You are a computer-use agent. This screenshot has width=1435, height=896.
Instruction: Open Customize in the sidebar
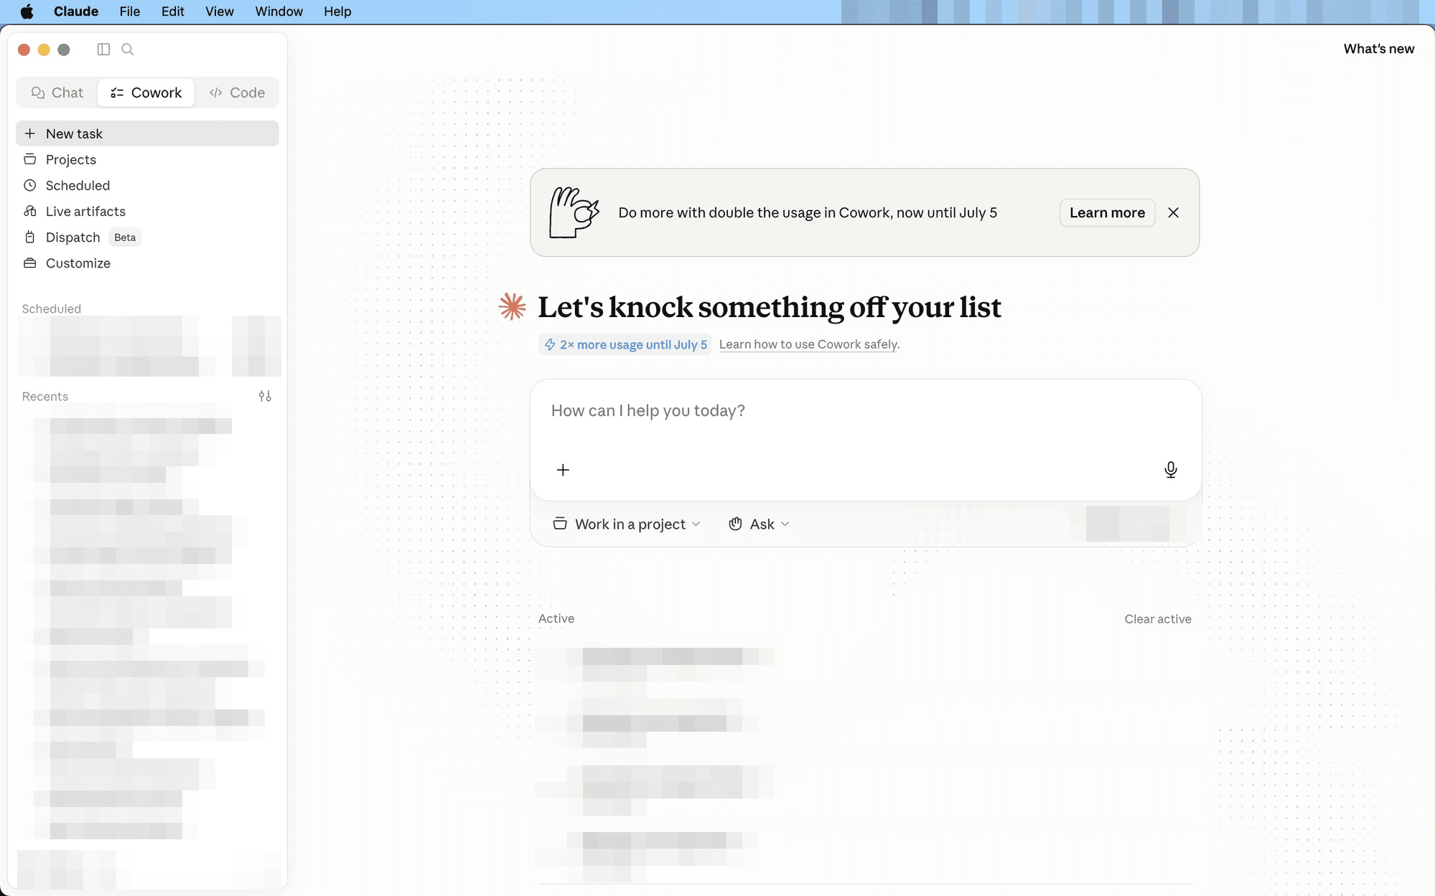coord(147,263)
